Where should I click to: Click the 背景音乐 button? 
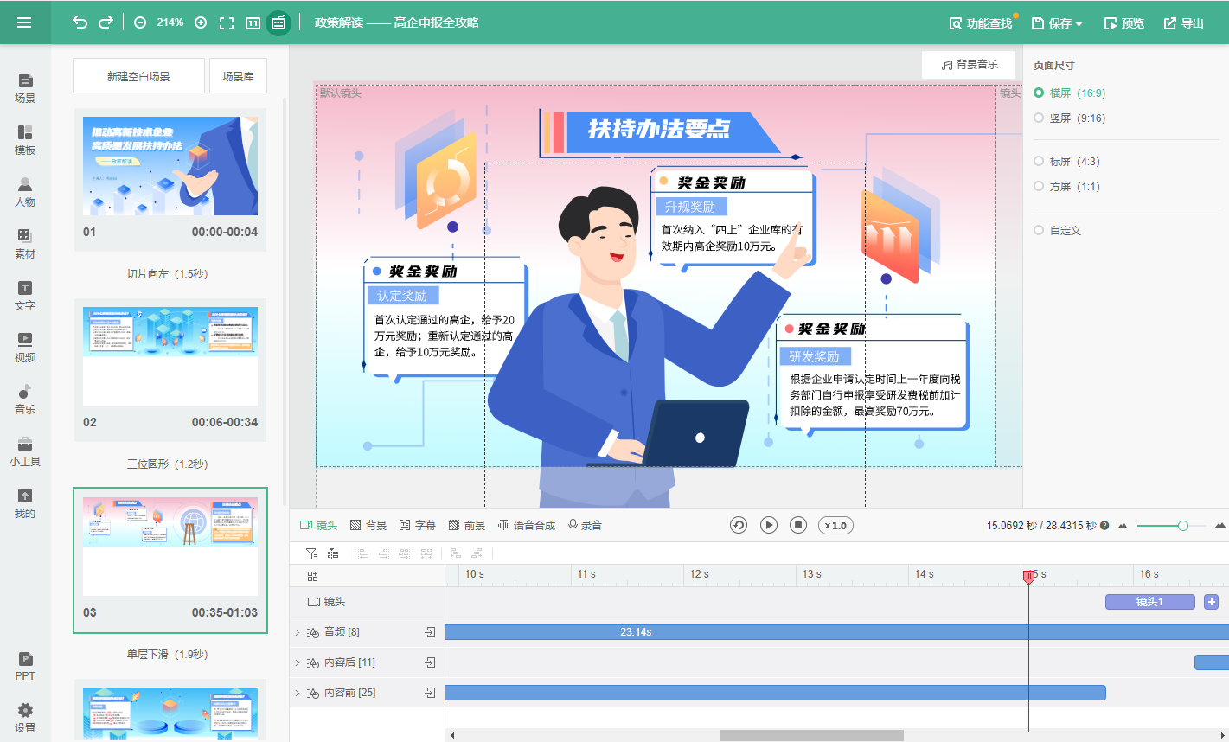(x=969, y=65)
